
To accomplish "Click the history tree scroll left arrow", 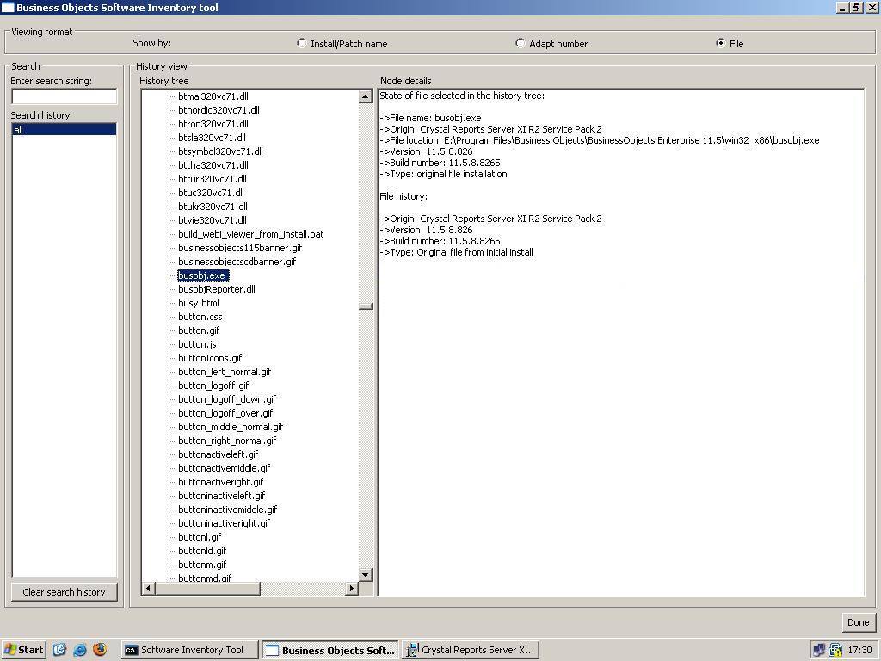I will [x=148, y=589].
